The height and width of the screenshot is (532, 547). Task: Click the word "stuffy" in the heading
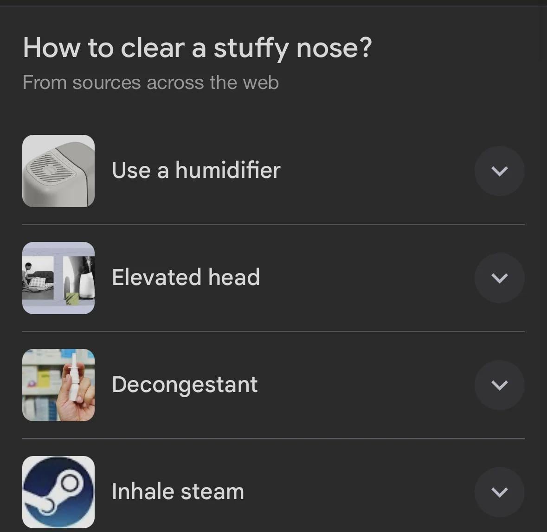(x=251, y=48)
